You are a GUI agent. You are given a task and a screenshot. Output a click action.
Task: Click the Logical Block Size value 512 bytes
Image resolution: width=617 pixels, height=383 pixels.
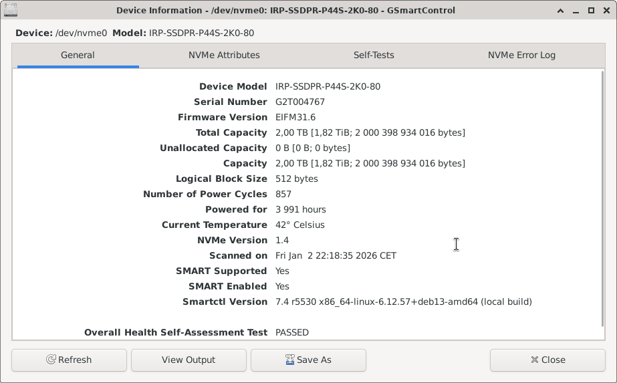[x=297, y=178]
